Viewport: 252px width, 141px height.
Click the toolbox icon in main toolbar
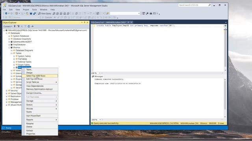pos(151,13)
